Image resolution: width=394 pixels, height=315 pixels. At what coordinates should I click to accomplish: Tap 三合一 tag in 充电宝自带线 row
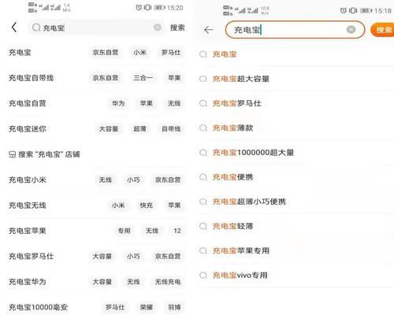click(143, 78)
